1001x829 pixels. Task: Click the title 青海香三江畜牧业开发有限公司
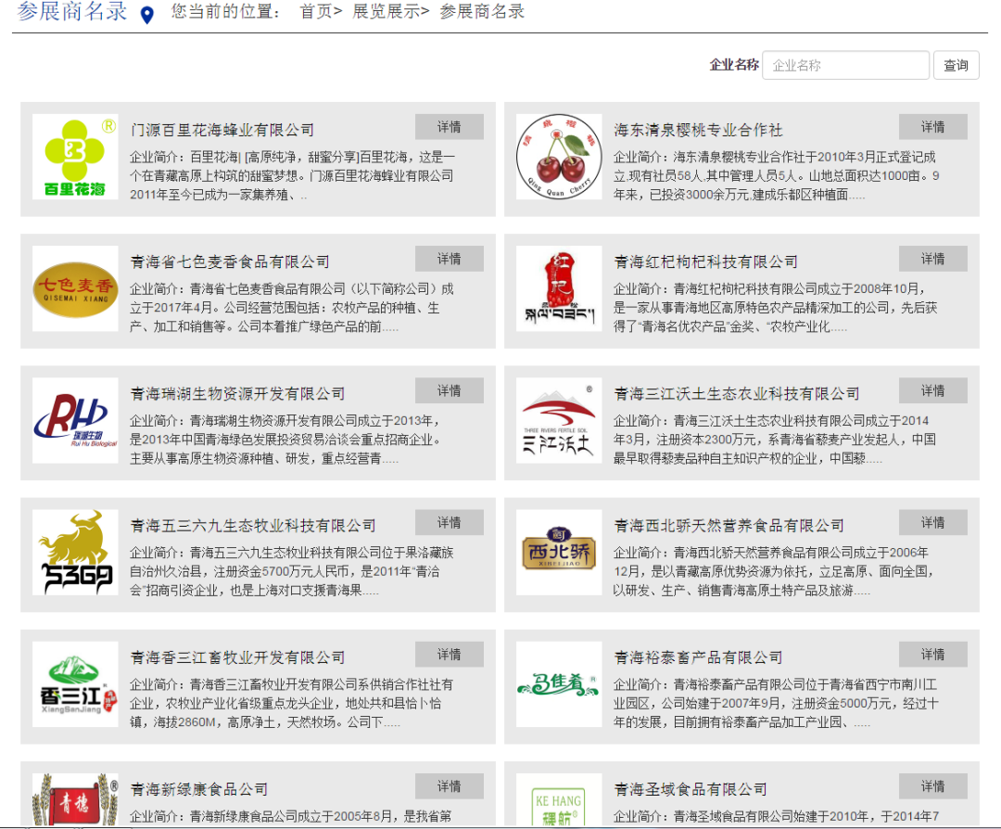237,657
